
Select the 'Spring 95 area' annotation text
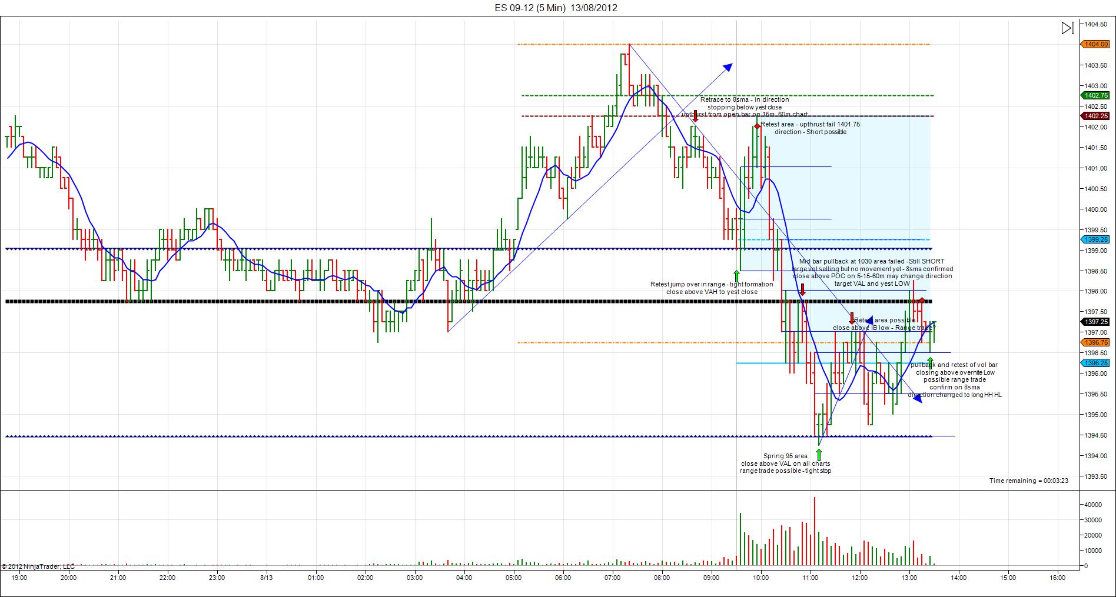click(x=785, y=456)
